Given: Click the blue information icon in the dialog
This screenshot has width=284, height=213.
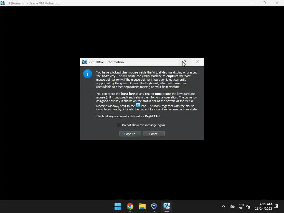Looking at the screenshot, I should (88, 74).
